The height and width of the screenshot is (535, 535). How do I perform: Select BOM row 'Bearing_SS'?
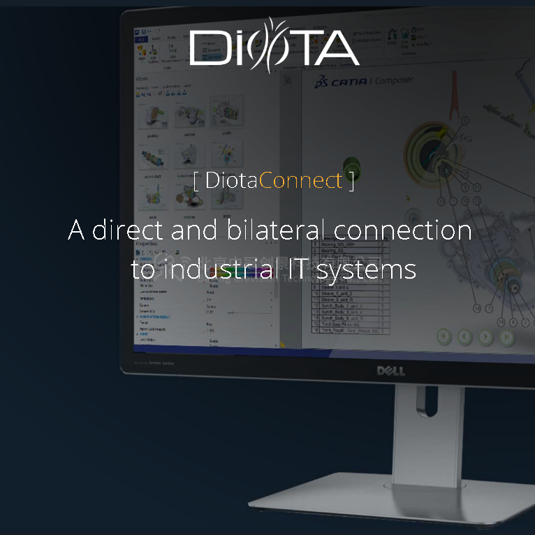click(x=351, y=251)
